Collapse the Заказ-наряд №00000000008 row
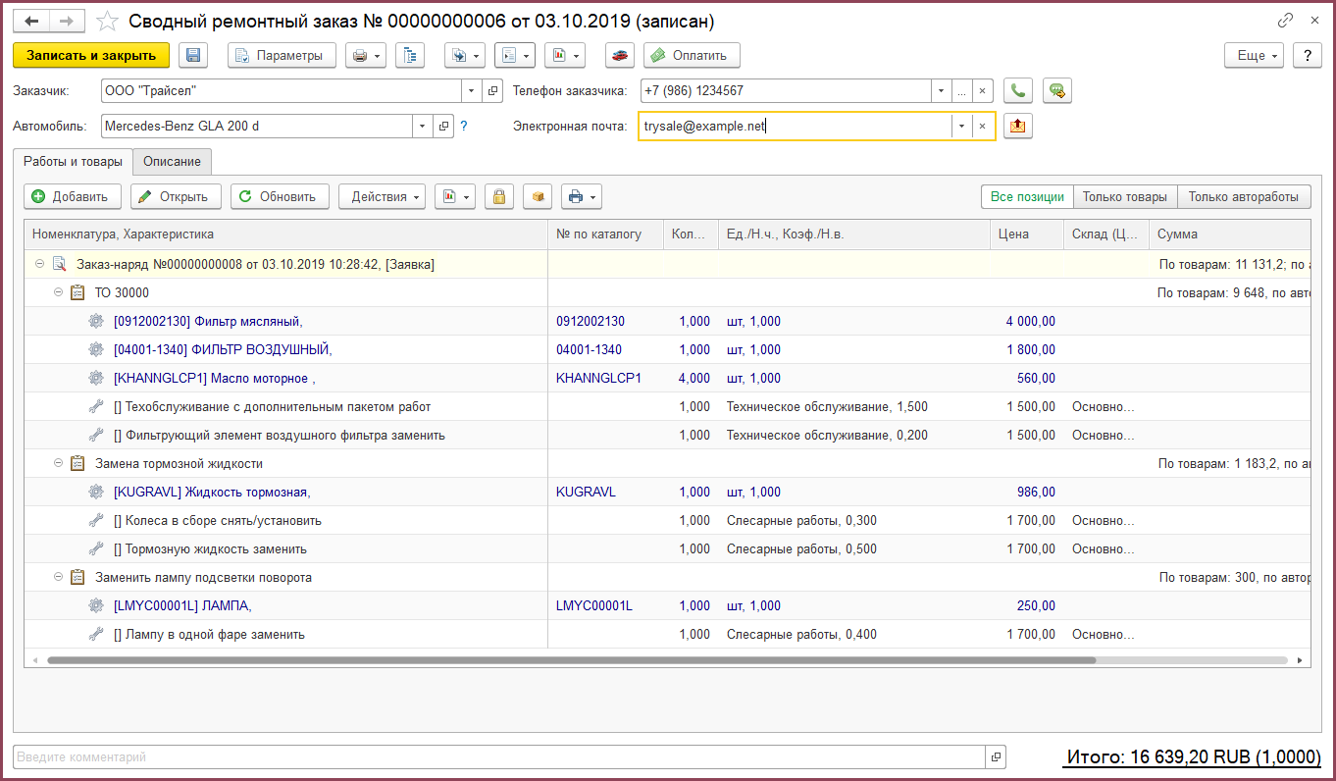 (39, 264)
